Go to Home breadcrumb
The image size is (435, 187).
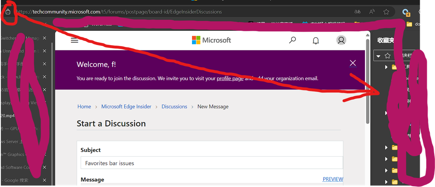coord(84,106)
